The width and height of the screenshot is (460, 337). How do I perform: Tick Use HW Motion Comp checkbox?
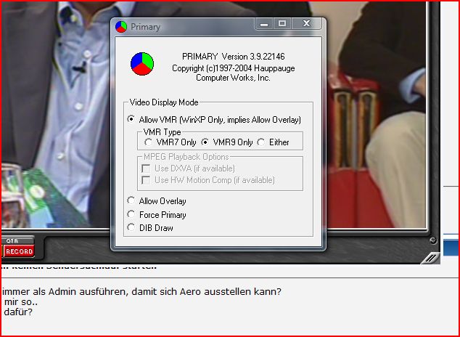point(146,180)
